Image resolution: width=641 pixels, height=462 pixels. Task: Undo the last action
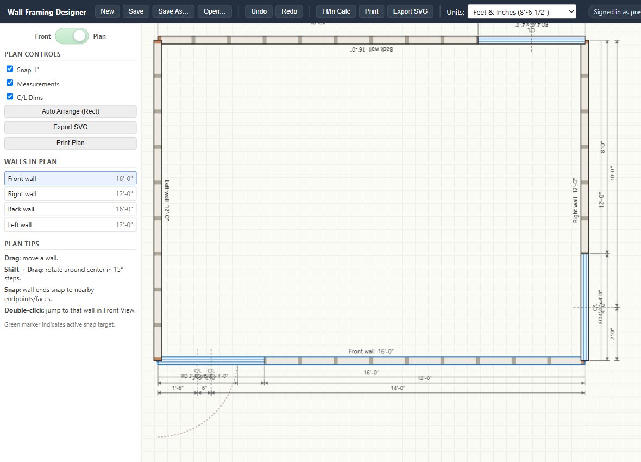coord(259,11)
